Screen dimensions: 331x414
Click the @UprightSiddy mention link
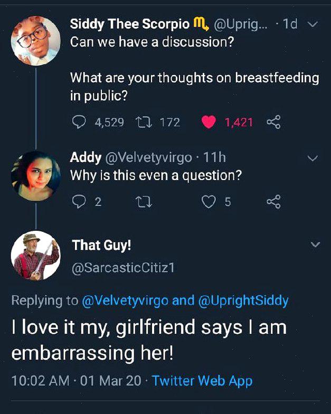pos(243,301)
